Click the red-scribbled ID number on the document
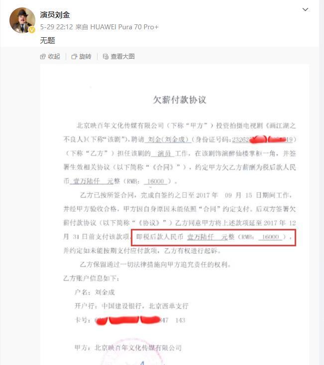 (264, 140)
